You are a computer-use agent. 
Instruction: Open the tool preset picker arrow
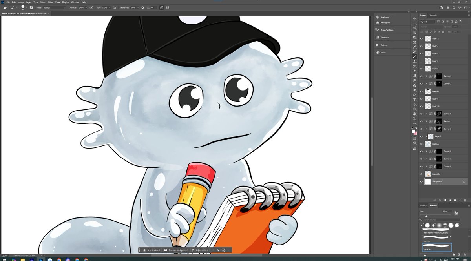coord(17,8)
